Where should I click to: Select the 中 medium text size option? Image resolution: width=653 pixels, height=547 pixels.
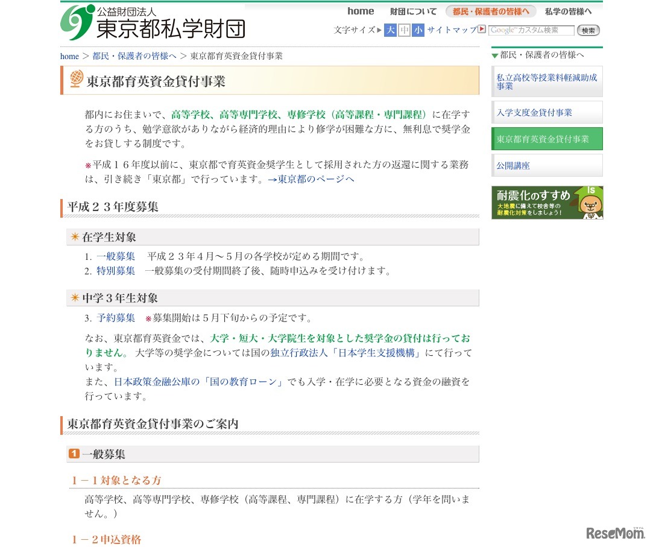coord(403,30)
